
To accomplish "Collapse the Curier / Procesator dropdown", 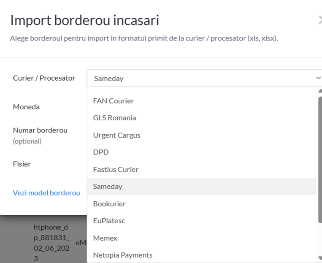I will [x=204, y=78].
